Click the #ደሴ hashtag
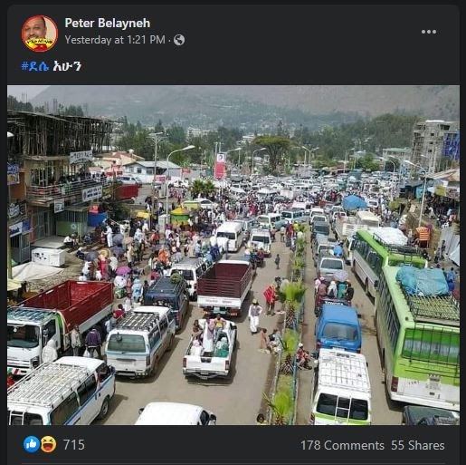 35,66
